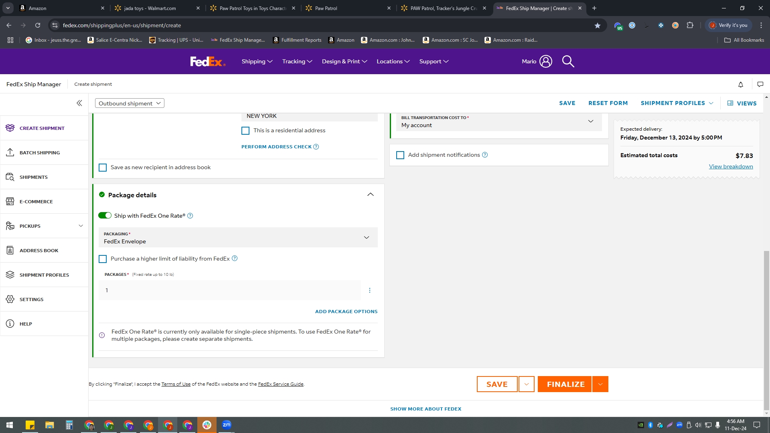The image size is (770, 433).
Task: Open the View breakdown link
Action: point(731,166)
